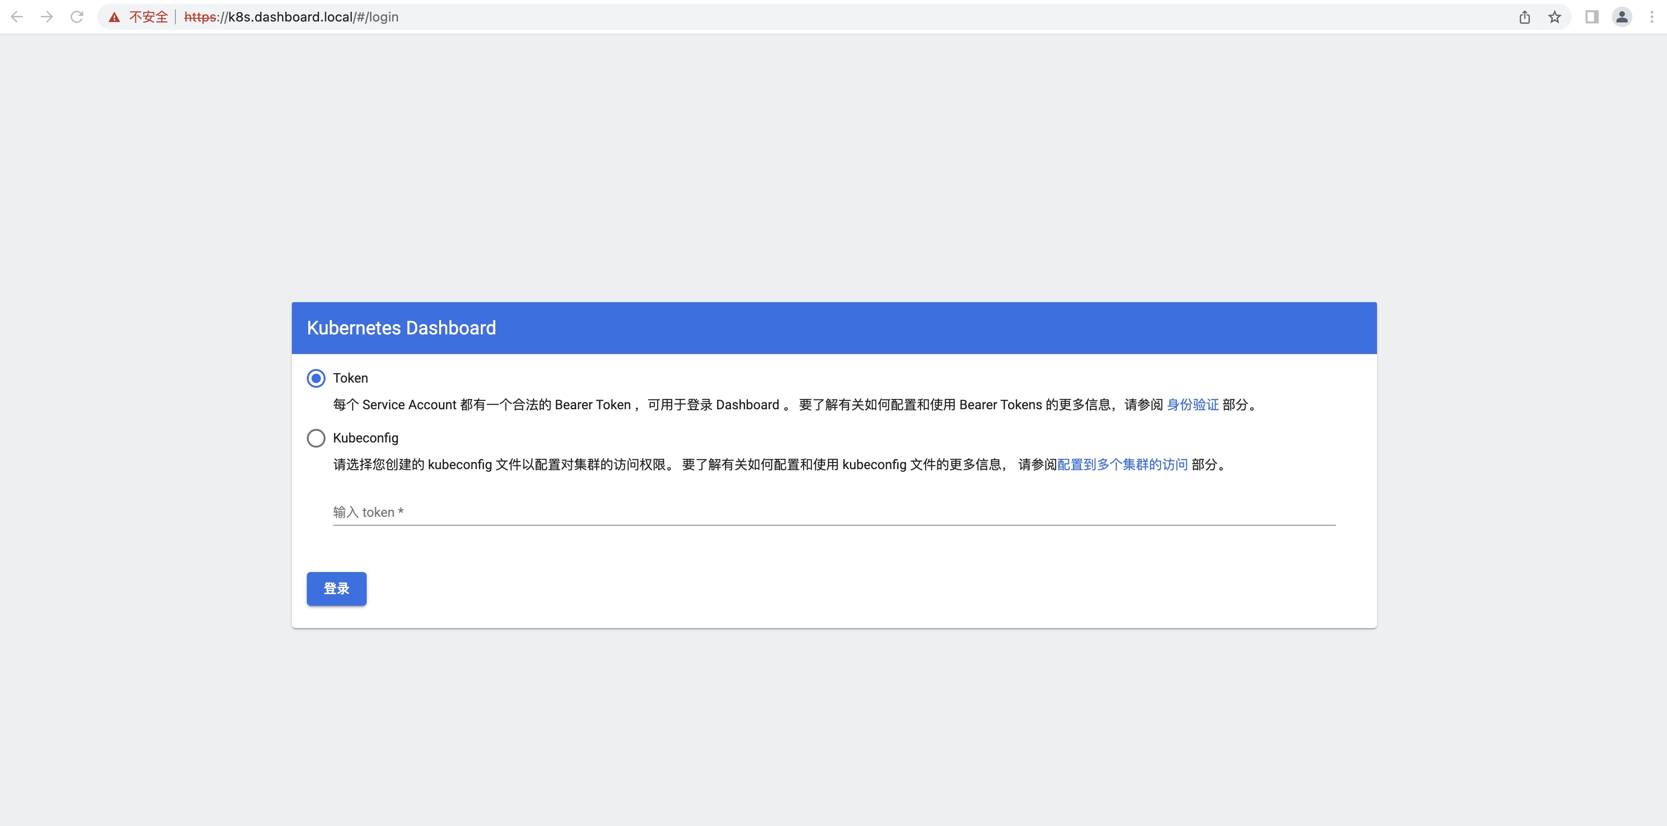
Task: Open the browser profile avatar
Action: (x=1622, y=17)
